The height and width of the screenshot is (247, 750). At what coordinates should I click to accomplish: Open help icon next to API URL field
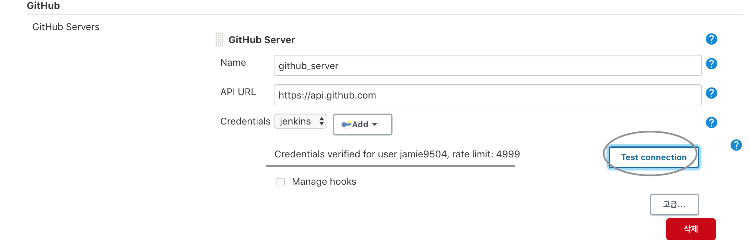click(711, 93)
